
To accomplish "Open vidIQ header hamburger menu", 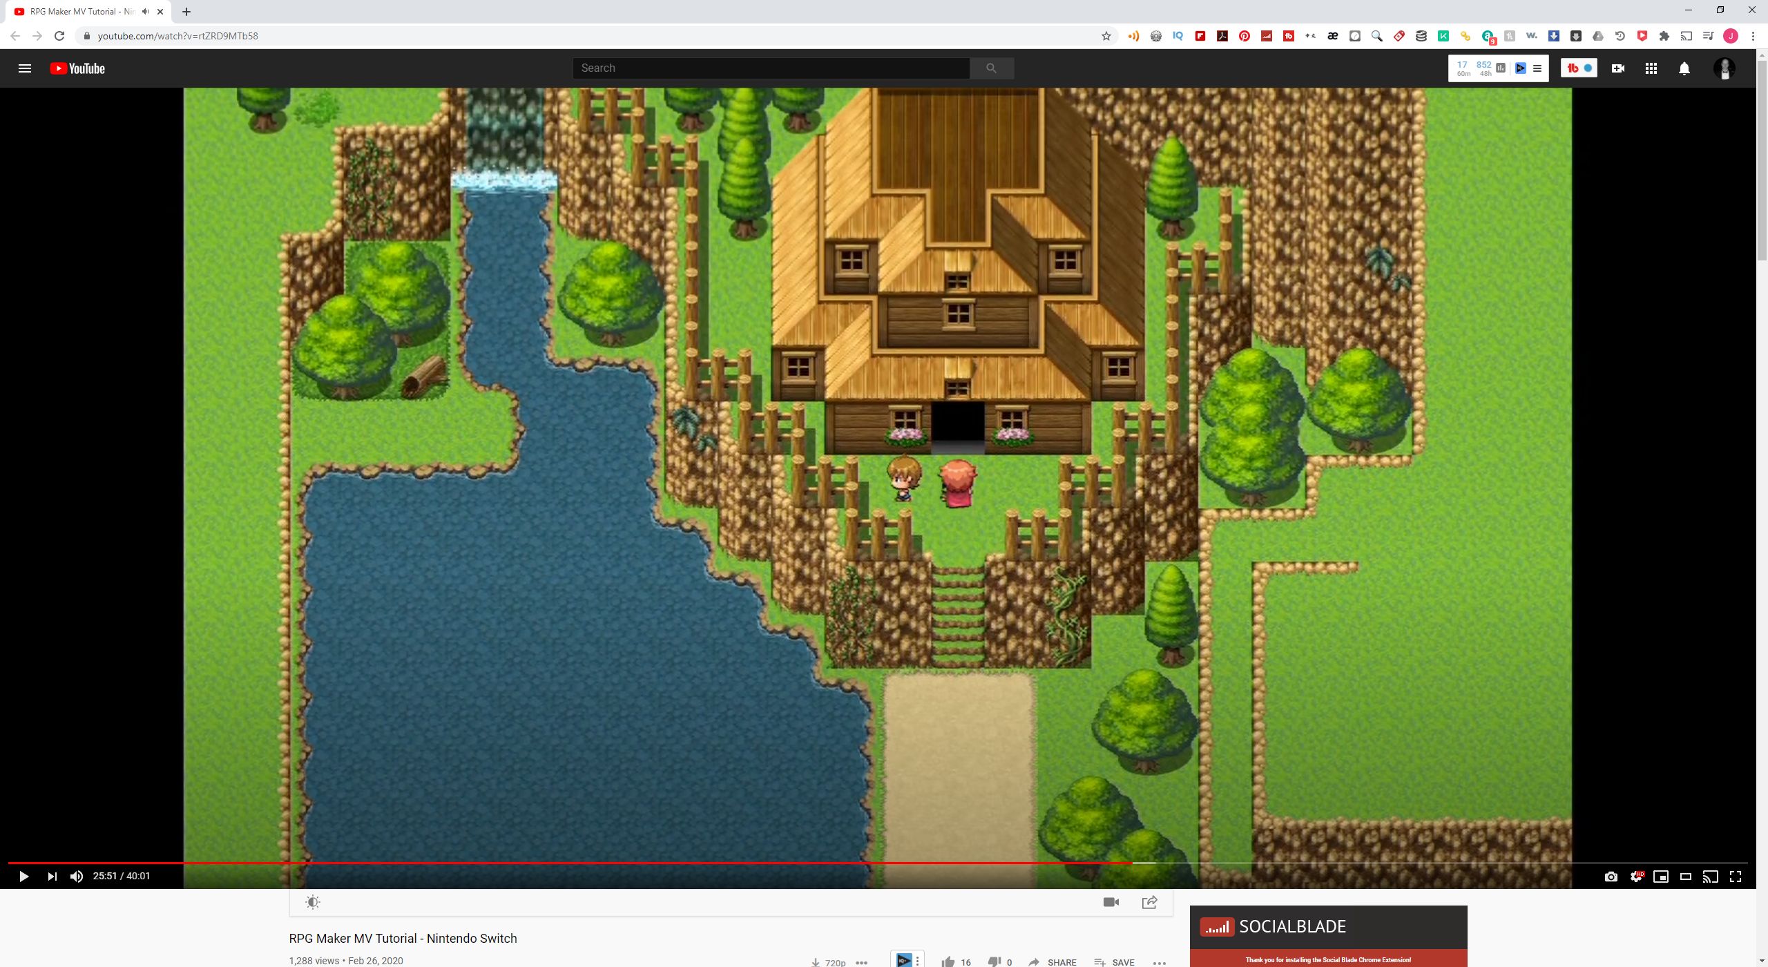I will (1537, 68).
